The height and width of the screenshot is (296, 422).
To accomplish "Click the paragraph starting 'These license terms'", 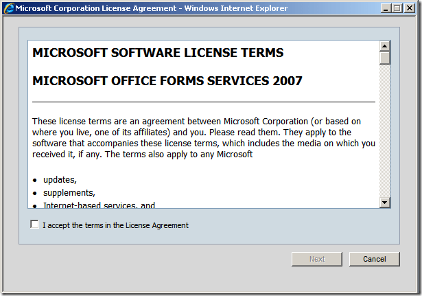I will pos(204,137).
